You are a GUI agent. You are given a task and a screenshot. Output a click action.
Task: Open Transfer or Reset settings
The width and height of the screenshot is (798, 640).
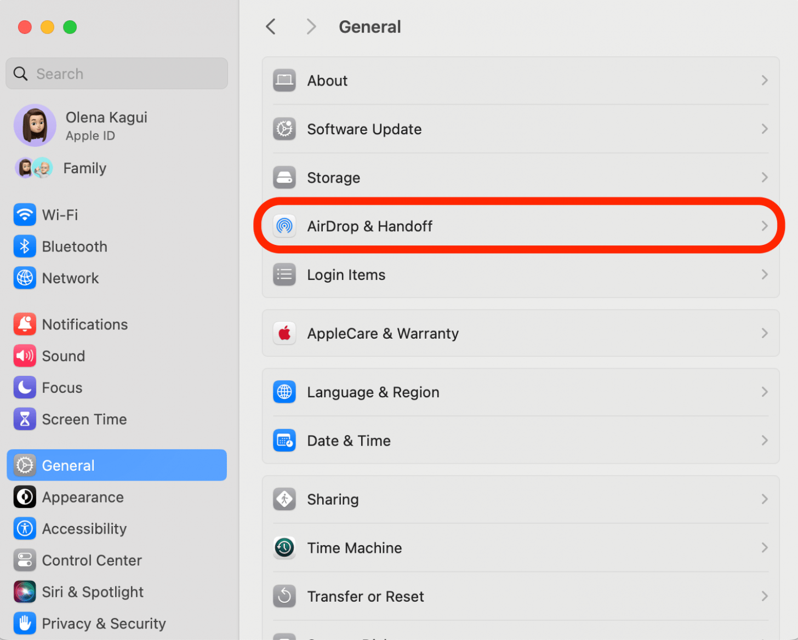[366, 596]
